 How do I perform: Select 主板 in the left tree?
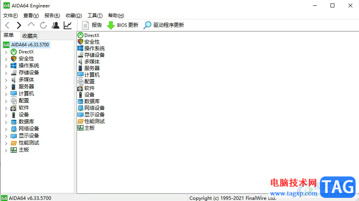click(24, 150)
